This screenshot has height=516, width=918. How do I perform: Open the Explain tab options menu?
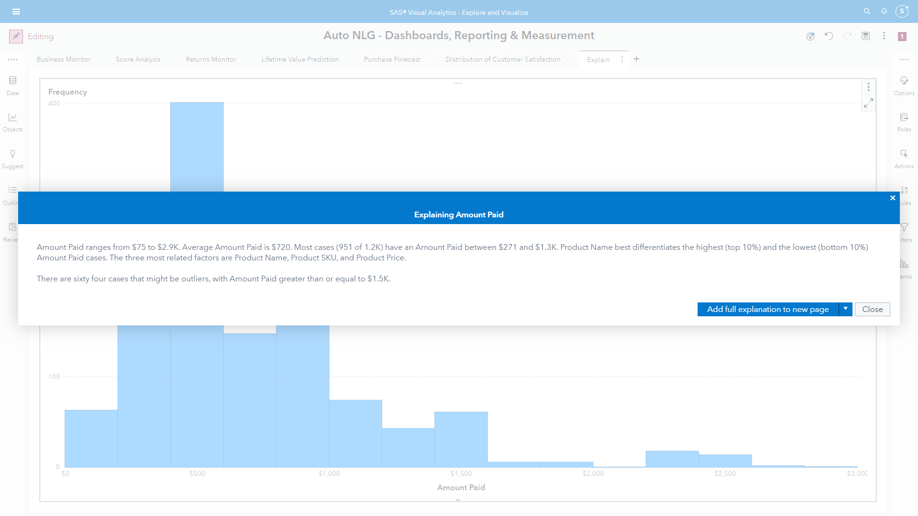point(622,59)
